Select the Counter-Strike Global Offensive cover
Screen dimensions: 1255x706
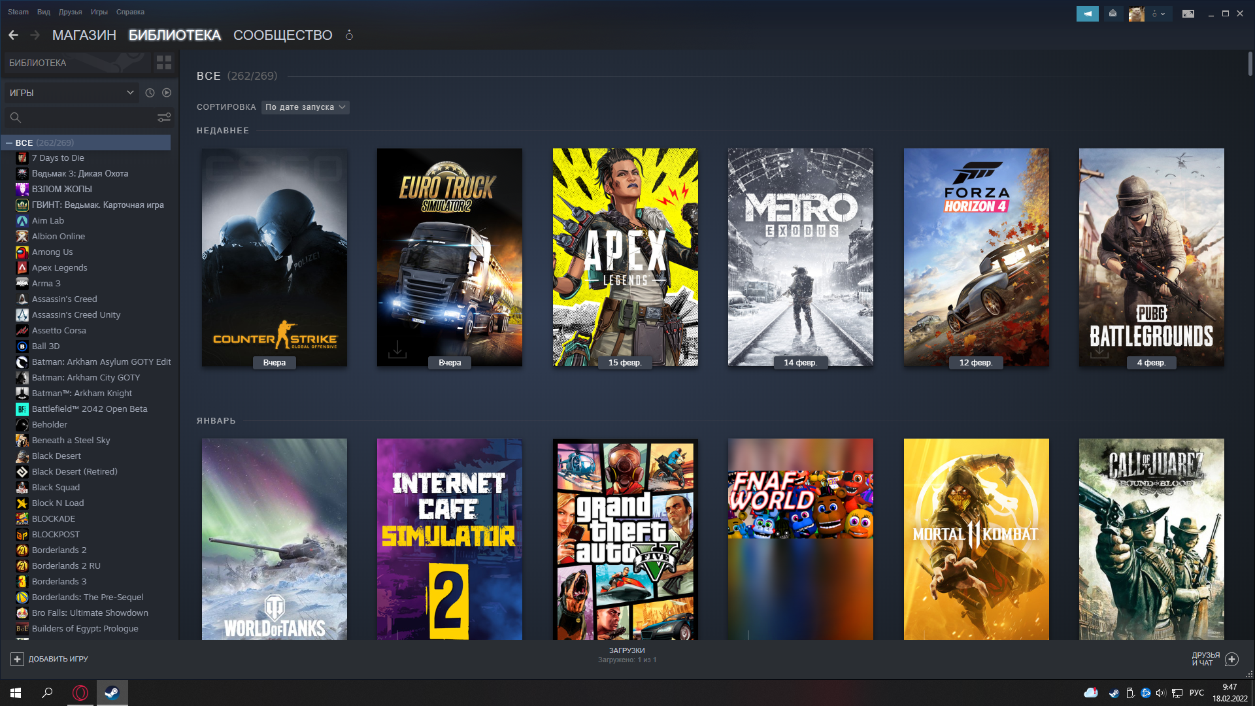click(275, 257)
